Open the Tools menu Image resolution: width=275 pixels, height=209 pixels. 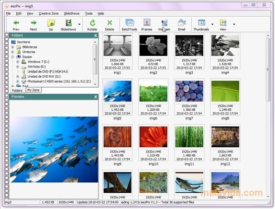tap(89, 14)
